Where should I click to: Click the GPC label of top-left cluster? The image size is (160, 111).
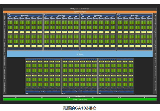(9, 14)
